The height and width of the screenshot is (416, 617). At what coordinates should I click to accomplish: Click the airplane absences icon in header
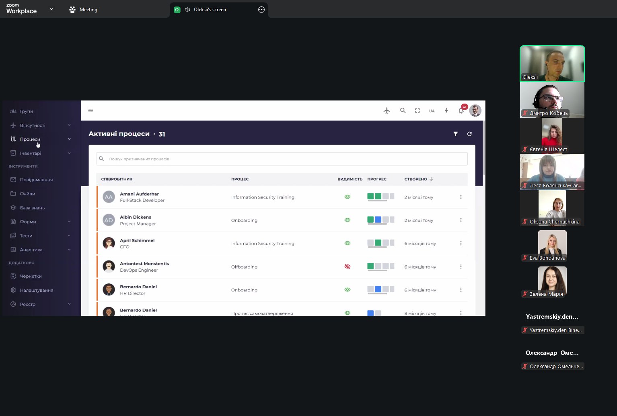pos(387,111)
